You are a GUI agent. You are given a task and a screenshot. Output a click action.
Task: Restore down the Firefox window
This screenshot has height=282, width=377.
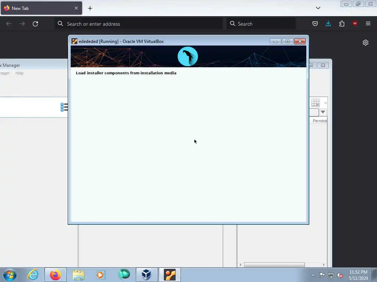358,4
